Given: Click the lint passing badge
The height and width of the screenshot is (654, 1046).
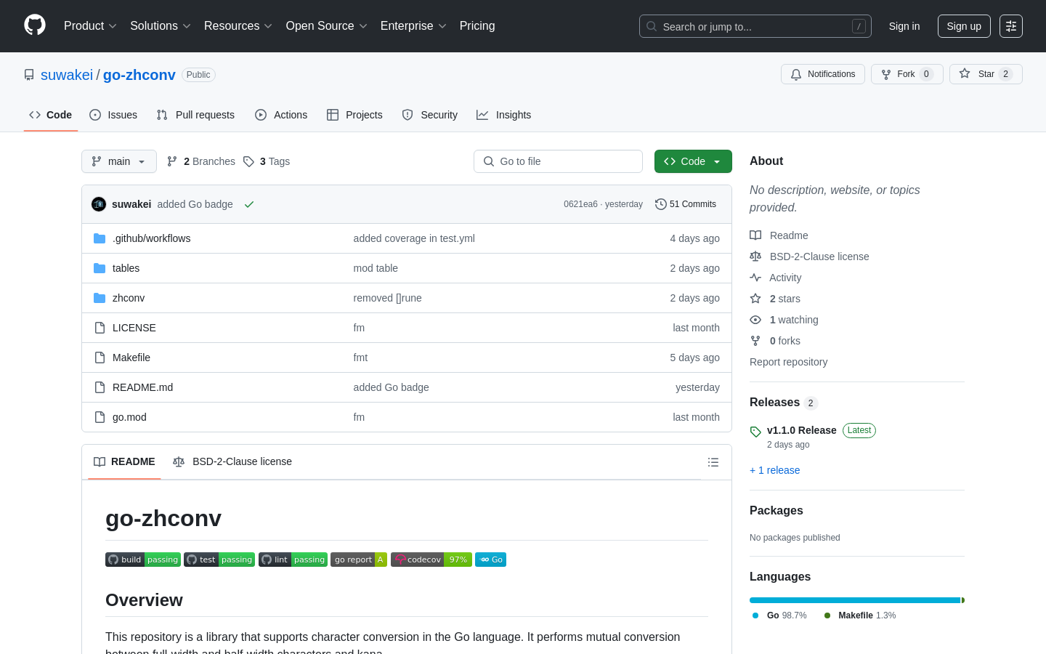Looking at the screenshot, I should coord(293,560).
